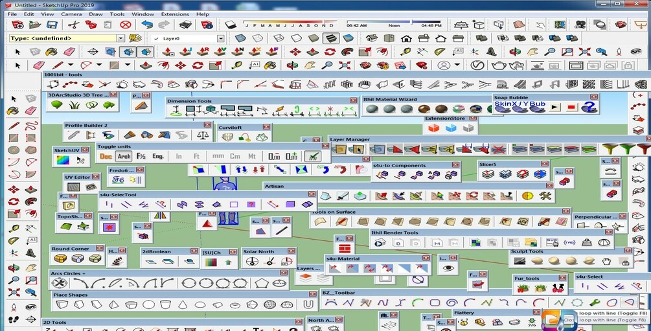Click the pentagon in Arcs Circles +
This screenshot has height=331, width=651.
coord(262,283)
